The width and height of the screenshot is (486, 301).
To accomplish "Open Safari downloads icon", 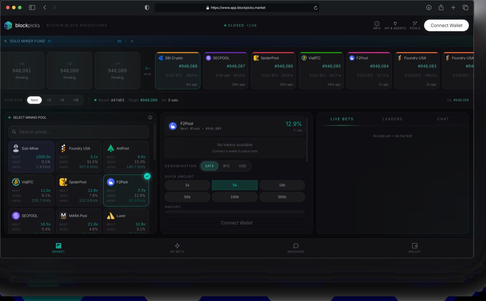I will click(x=429, y=8).
